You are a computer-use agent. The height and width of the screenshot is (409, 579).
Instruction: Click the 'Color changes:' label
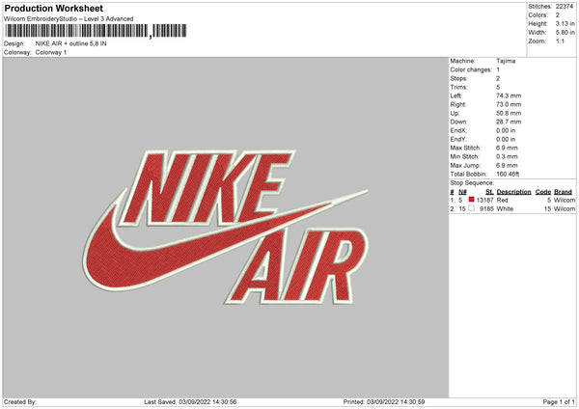point(471,69)
